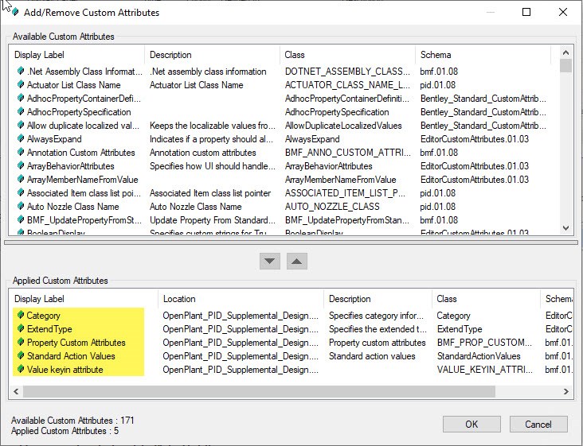The width and height of the screenshot is (583, 446).
Task: Click the icon beside Allow duplicate localized val...
Action: click(x=21, y=125)
